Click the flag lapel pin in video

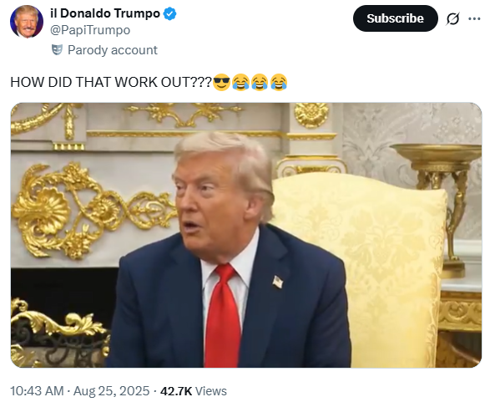point(278,282)
